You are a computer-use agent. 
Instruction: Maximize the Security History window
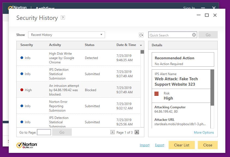pyautogui.click(x=207, y=15)
